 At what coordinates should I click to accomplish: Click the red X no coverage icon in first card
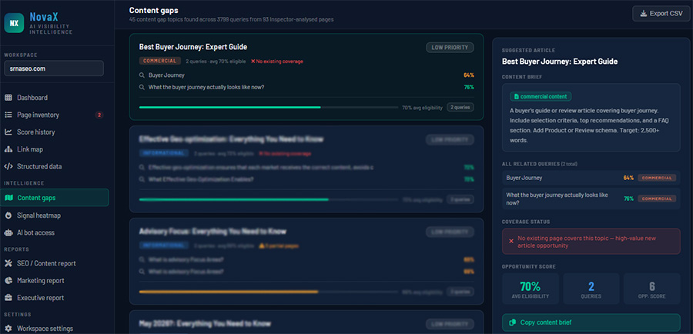pos(253,62)
